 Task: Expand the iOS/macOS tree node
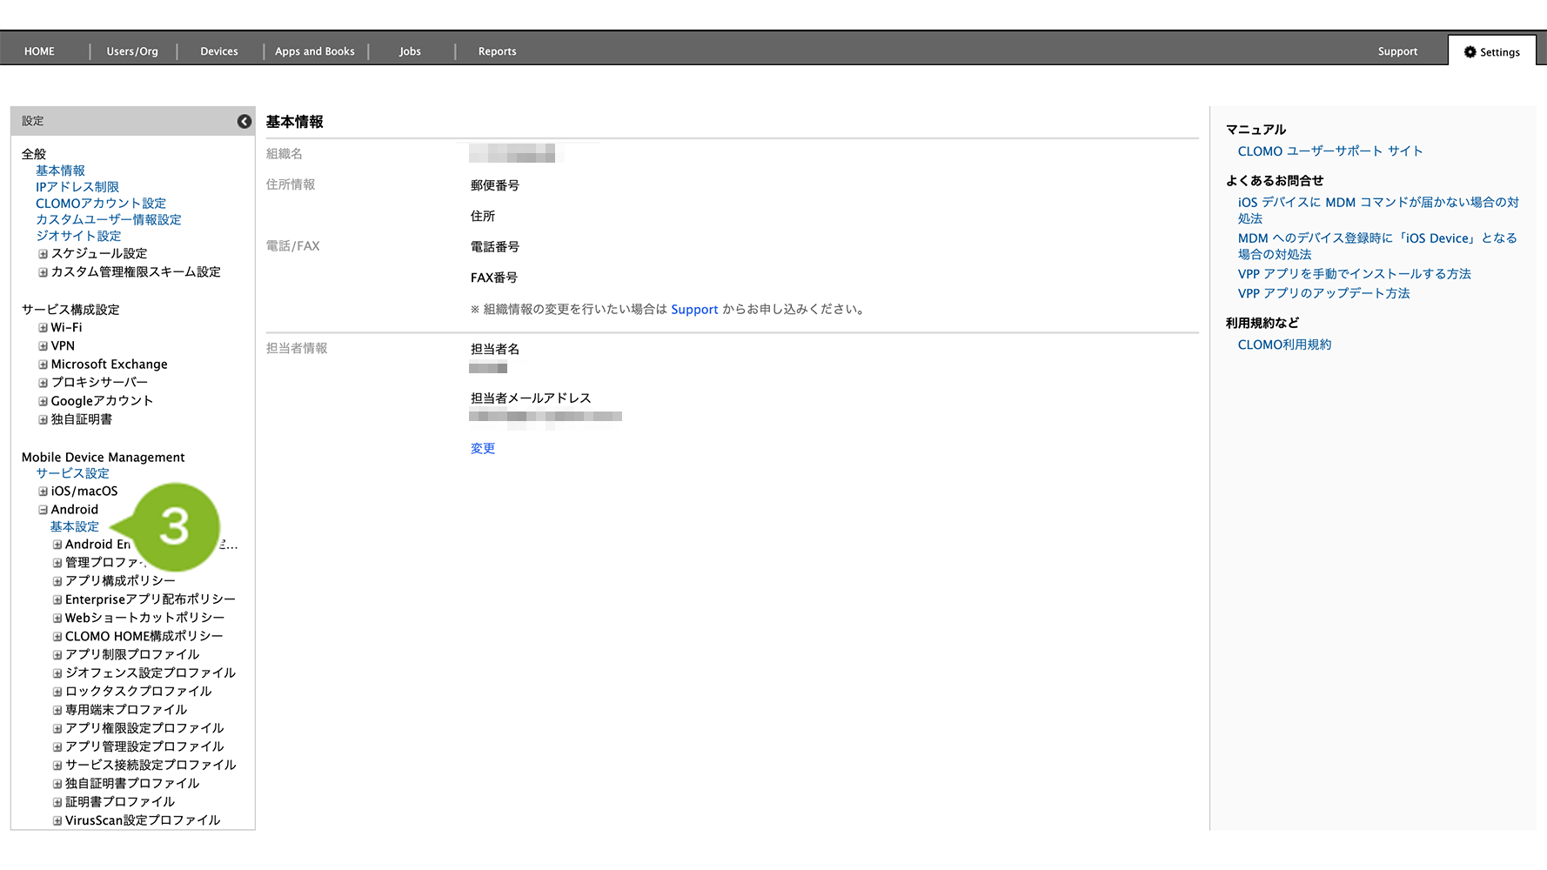click(x=43, y=492)
